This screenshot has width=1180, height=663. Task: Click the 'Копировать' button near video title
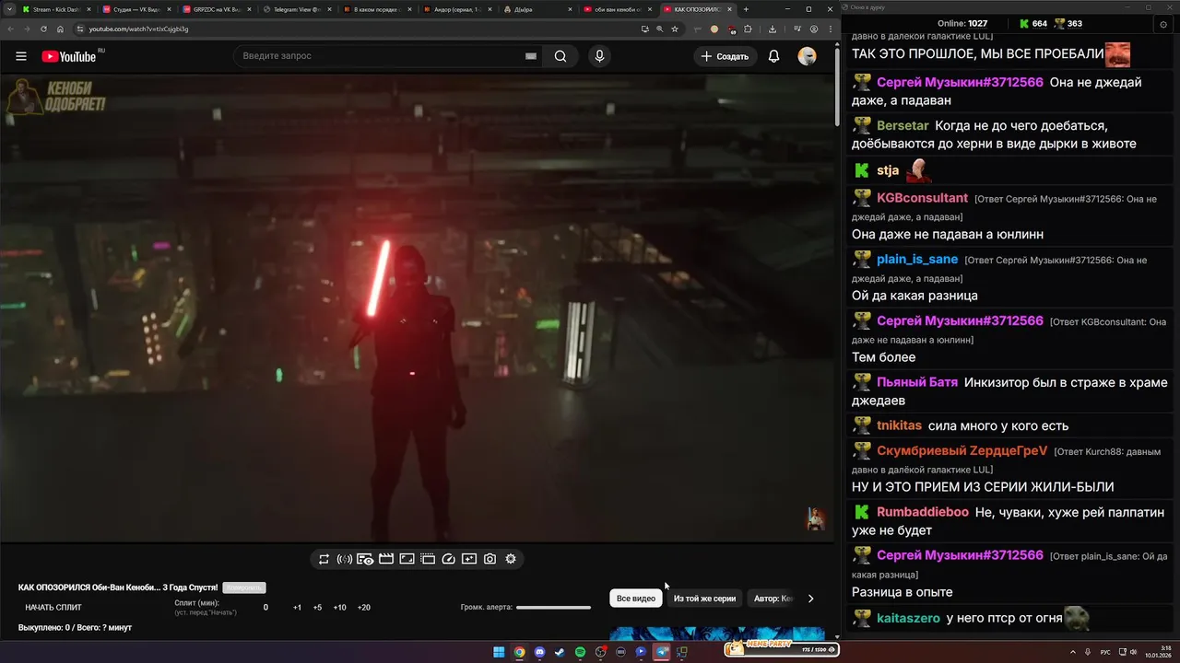point(244,587)
